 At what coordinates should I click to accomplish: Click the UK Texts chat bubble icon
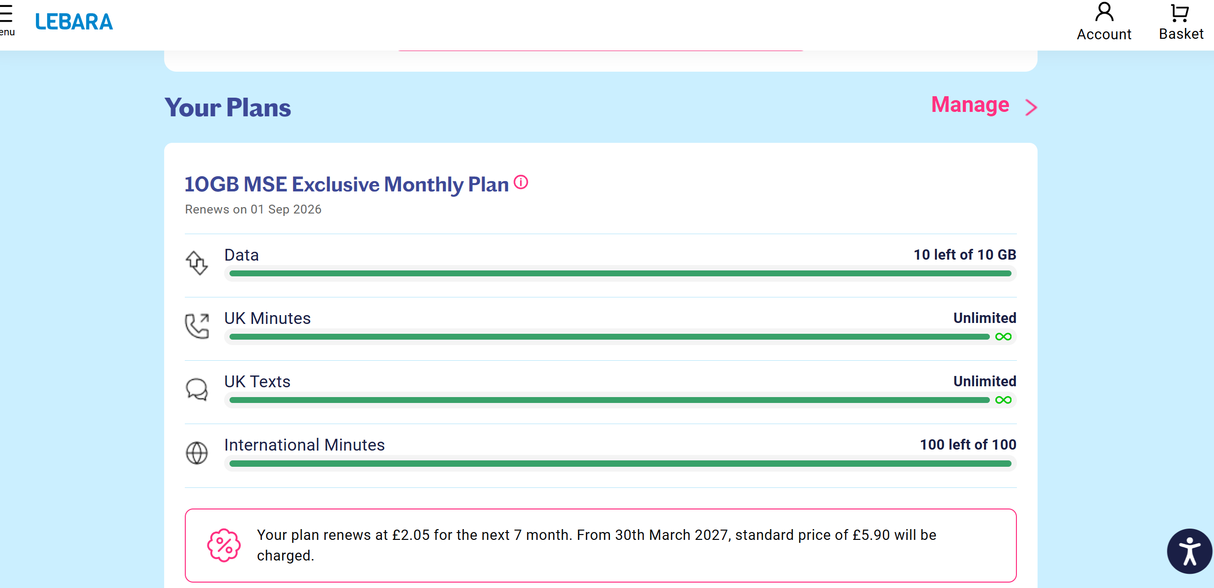point(197,390)
